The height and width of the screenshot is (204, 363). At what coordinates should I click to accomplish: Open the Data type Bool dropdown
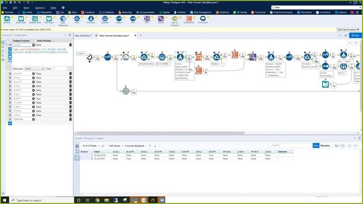35,69
